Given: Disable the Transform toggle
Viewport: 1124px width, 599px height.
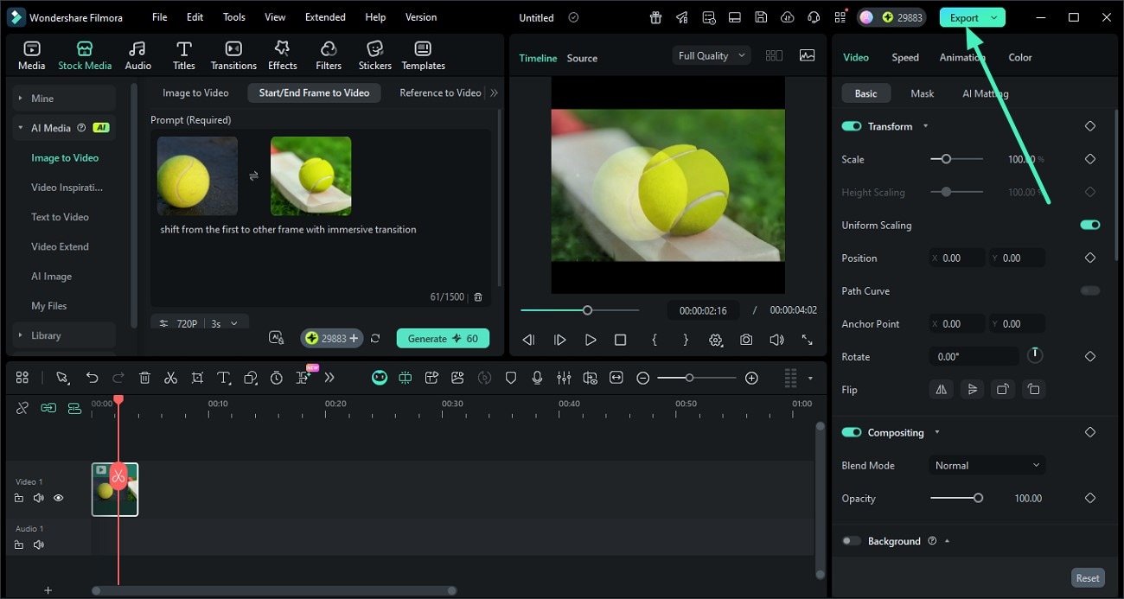Looking at the screenshot, I should (852, 126).
